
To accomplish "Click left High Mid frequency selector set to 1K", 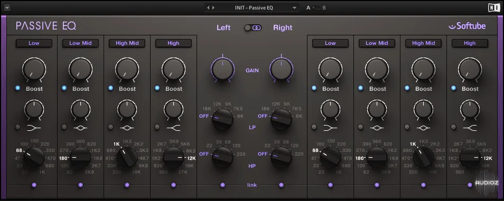I will pos(127,158).
